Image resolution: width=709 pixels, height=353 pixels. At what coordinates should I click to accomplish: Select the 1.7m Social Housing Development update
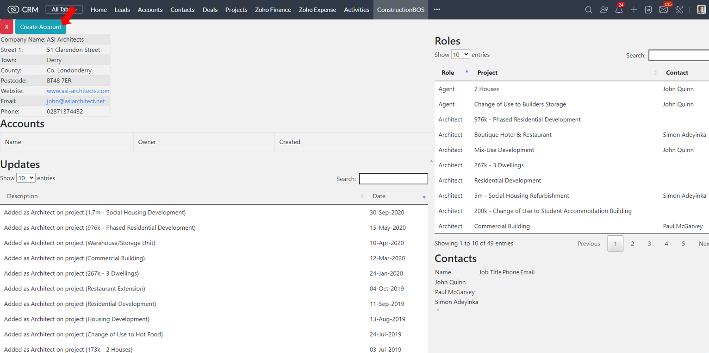click(95, 213)
